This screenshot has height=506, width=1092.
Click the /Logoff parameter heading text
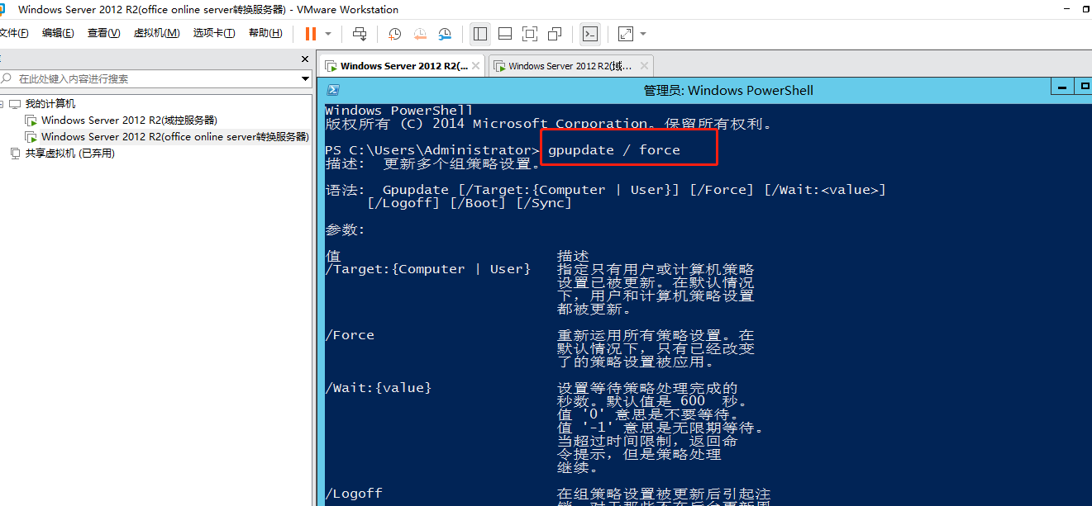[354, 494]
